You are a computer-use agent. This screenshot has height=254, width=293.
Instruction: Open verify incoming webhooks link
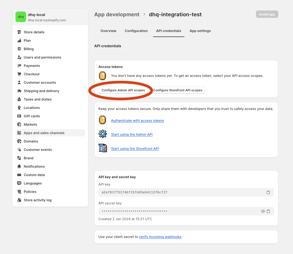pos(160,237)
